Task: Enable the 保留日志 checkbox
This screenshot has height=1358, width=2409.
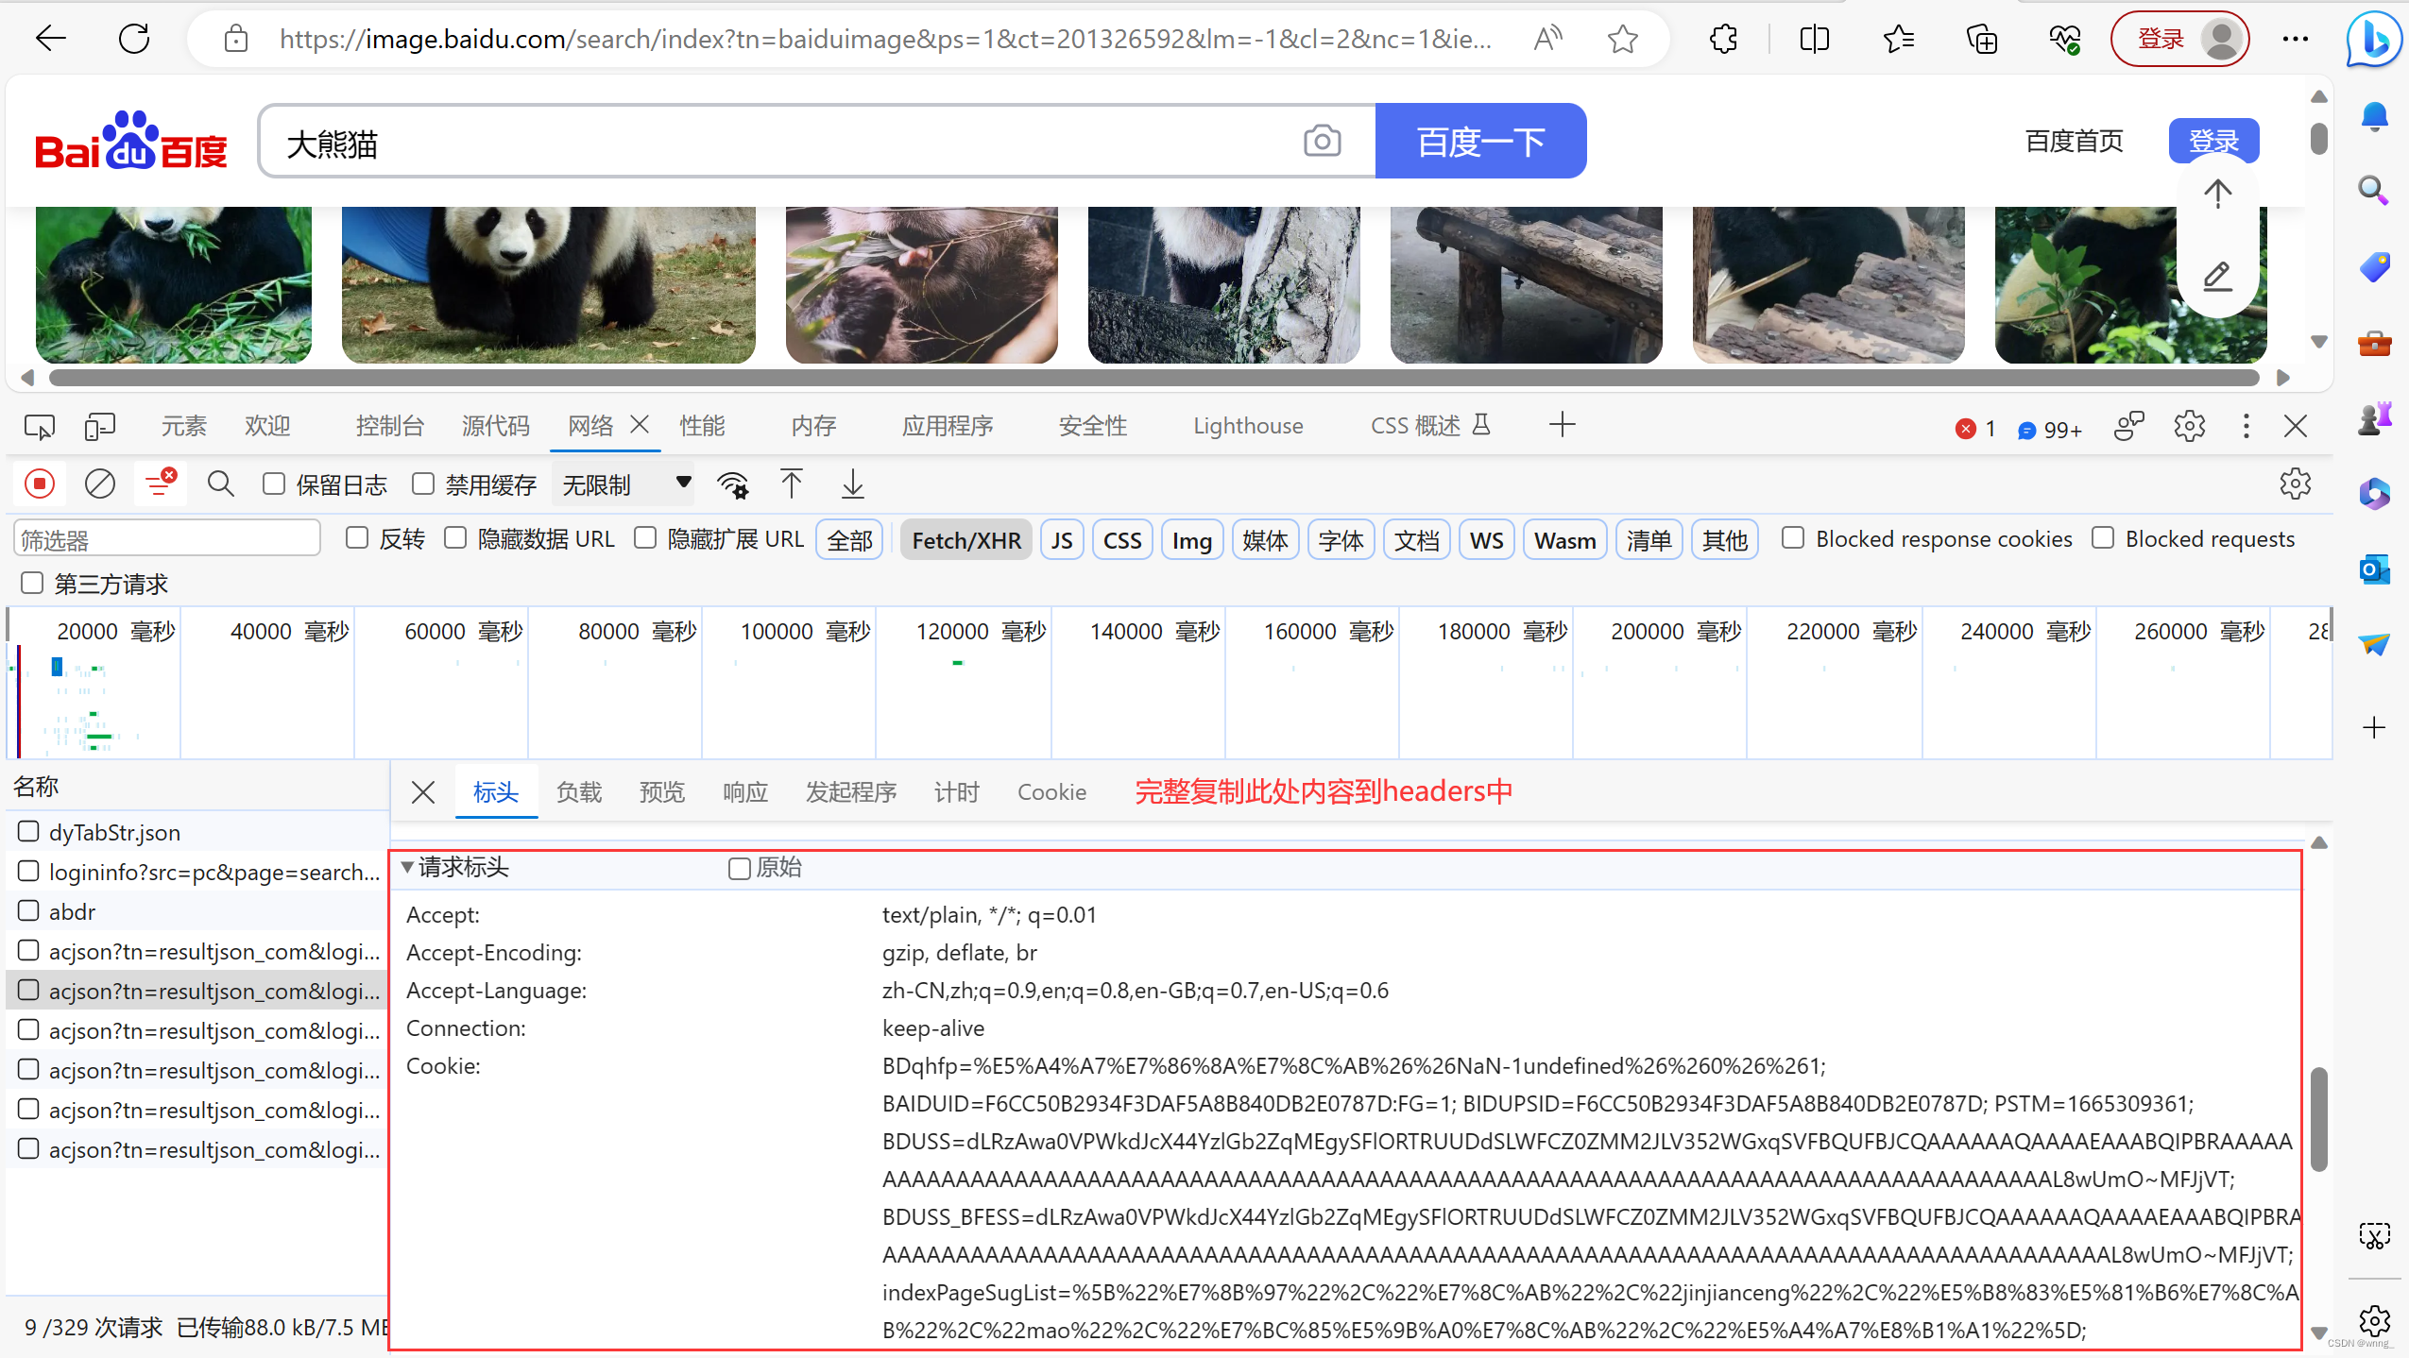Action: point(274,484)
